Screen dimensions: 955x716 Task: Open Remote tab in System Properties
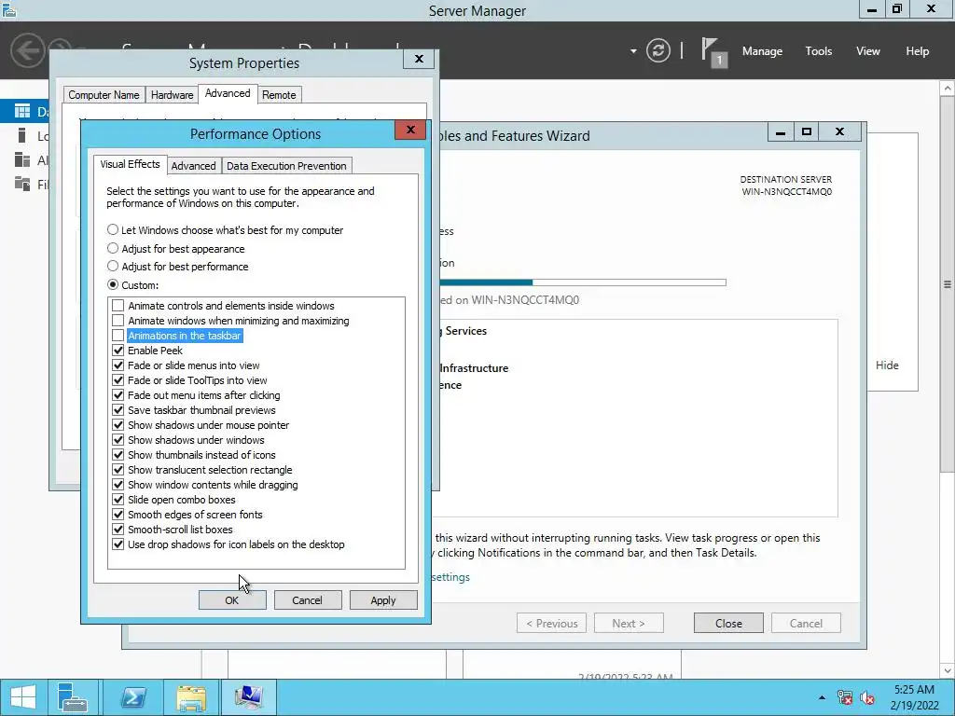click(x=279, y=95)
